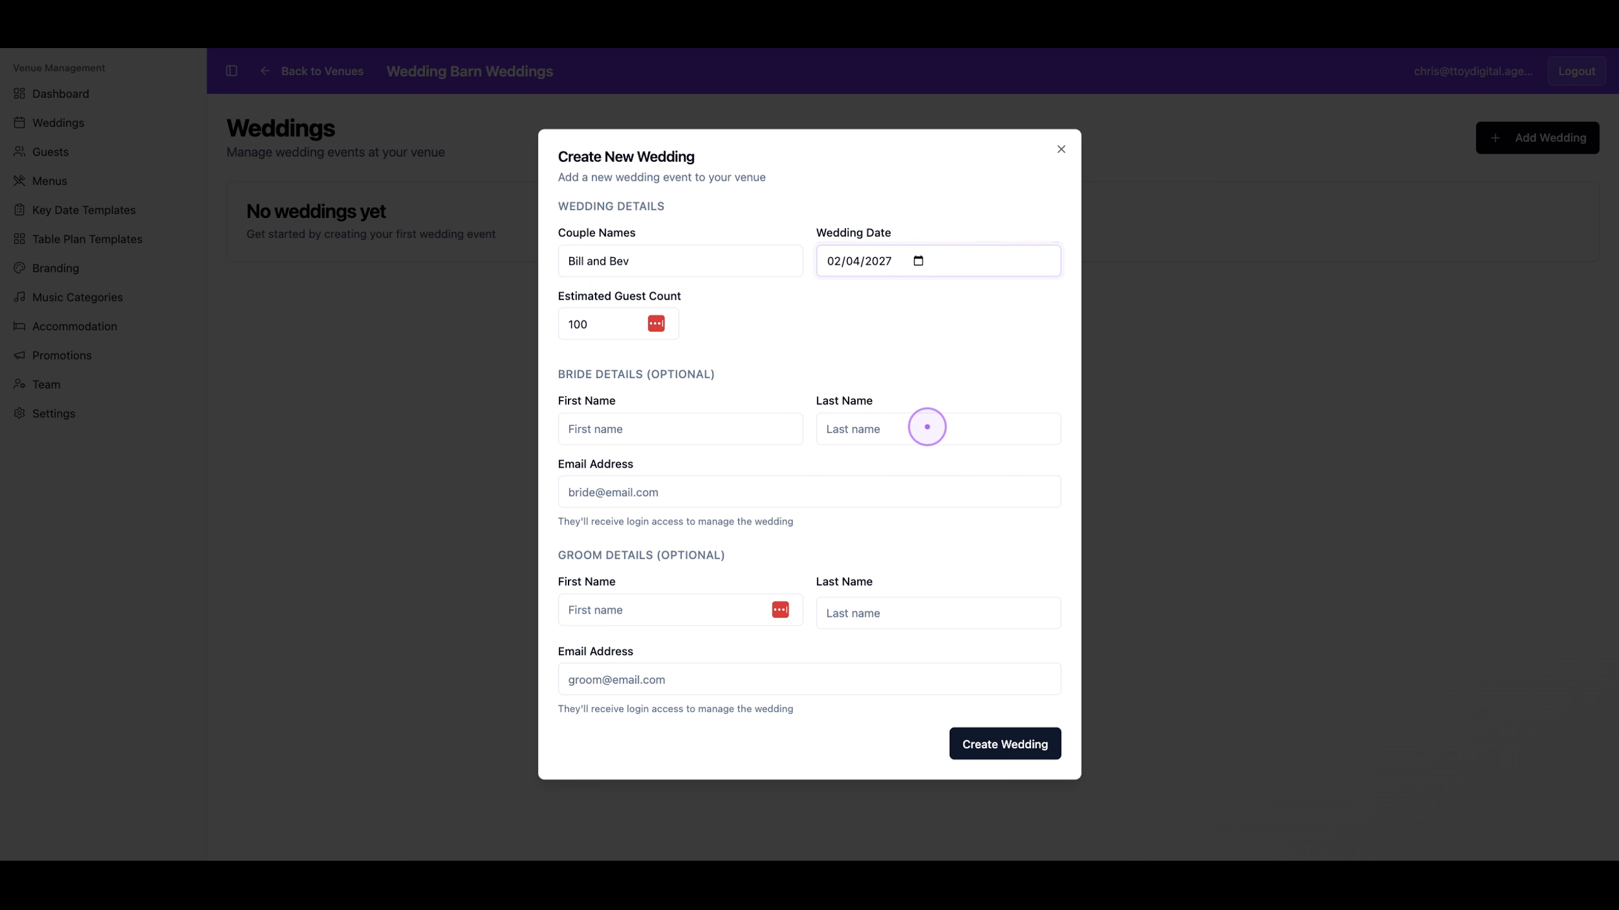Click the Branding palette icon
Screen dimensions: 1619x910
[20, 268]
